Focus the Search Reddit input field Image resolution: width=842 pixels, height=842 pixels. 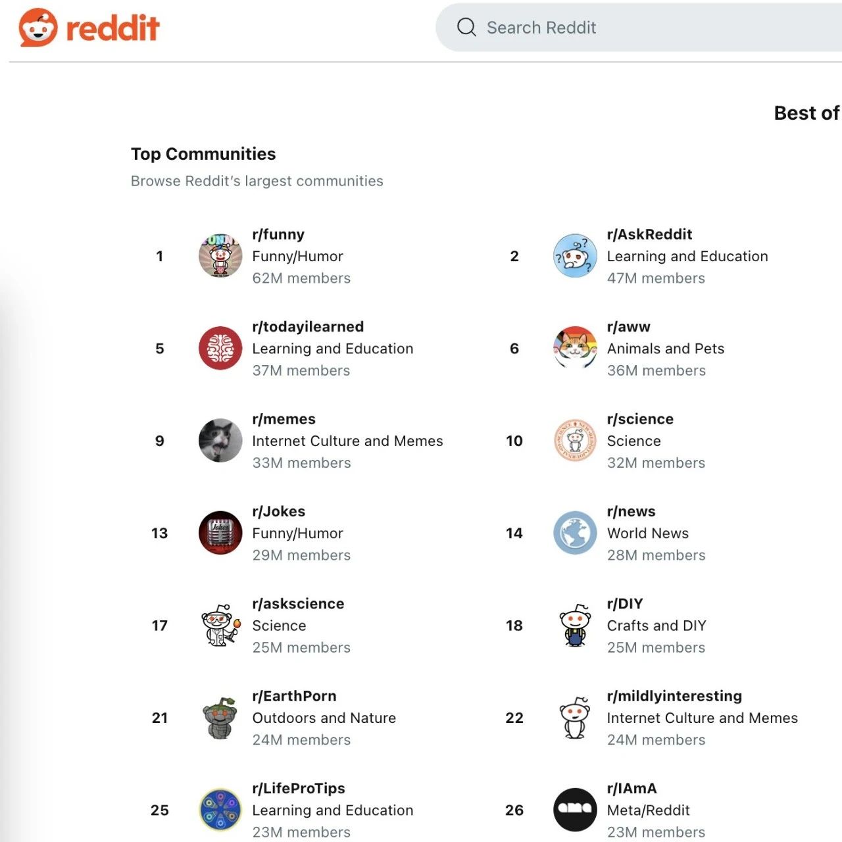tap(639, 27)
